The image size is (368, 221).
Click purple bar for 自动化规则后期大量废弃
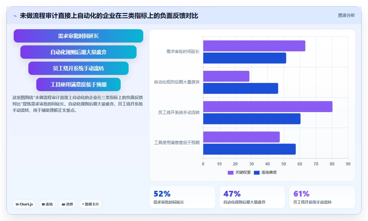(226, 76)
